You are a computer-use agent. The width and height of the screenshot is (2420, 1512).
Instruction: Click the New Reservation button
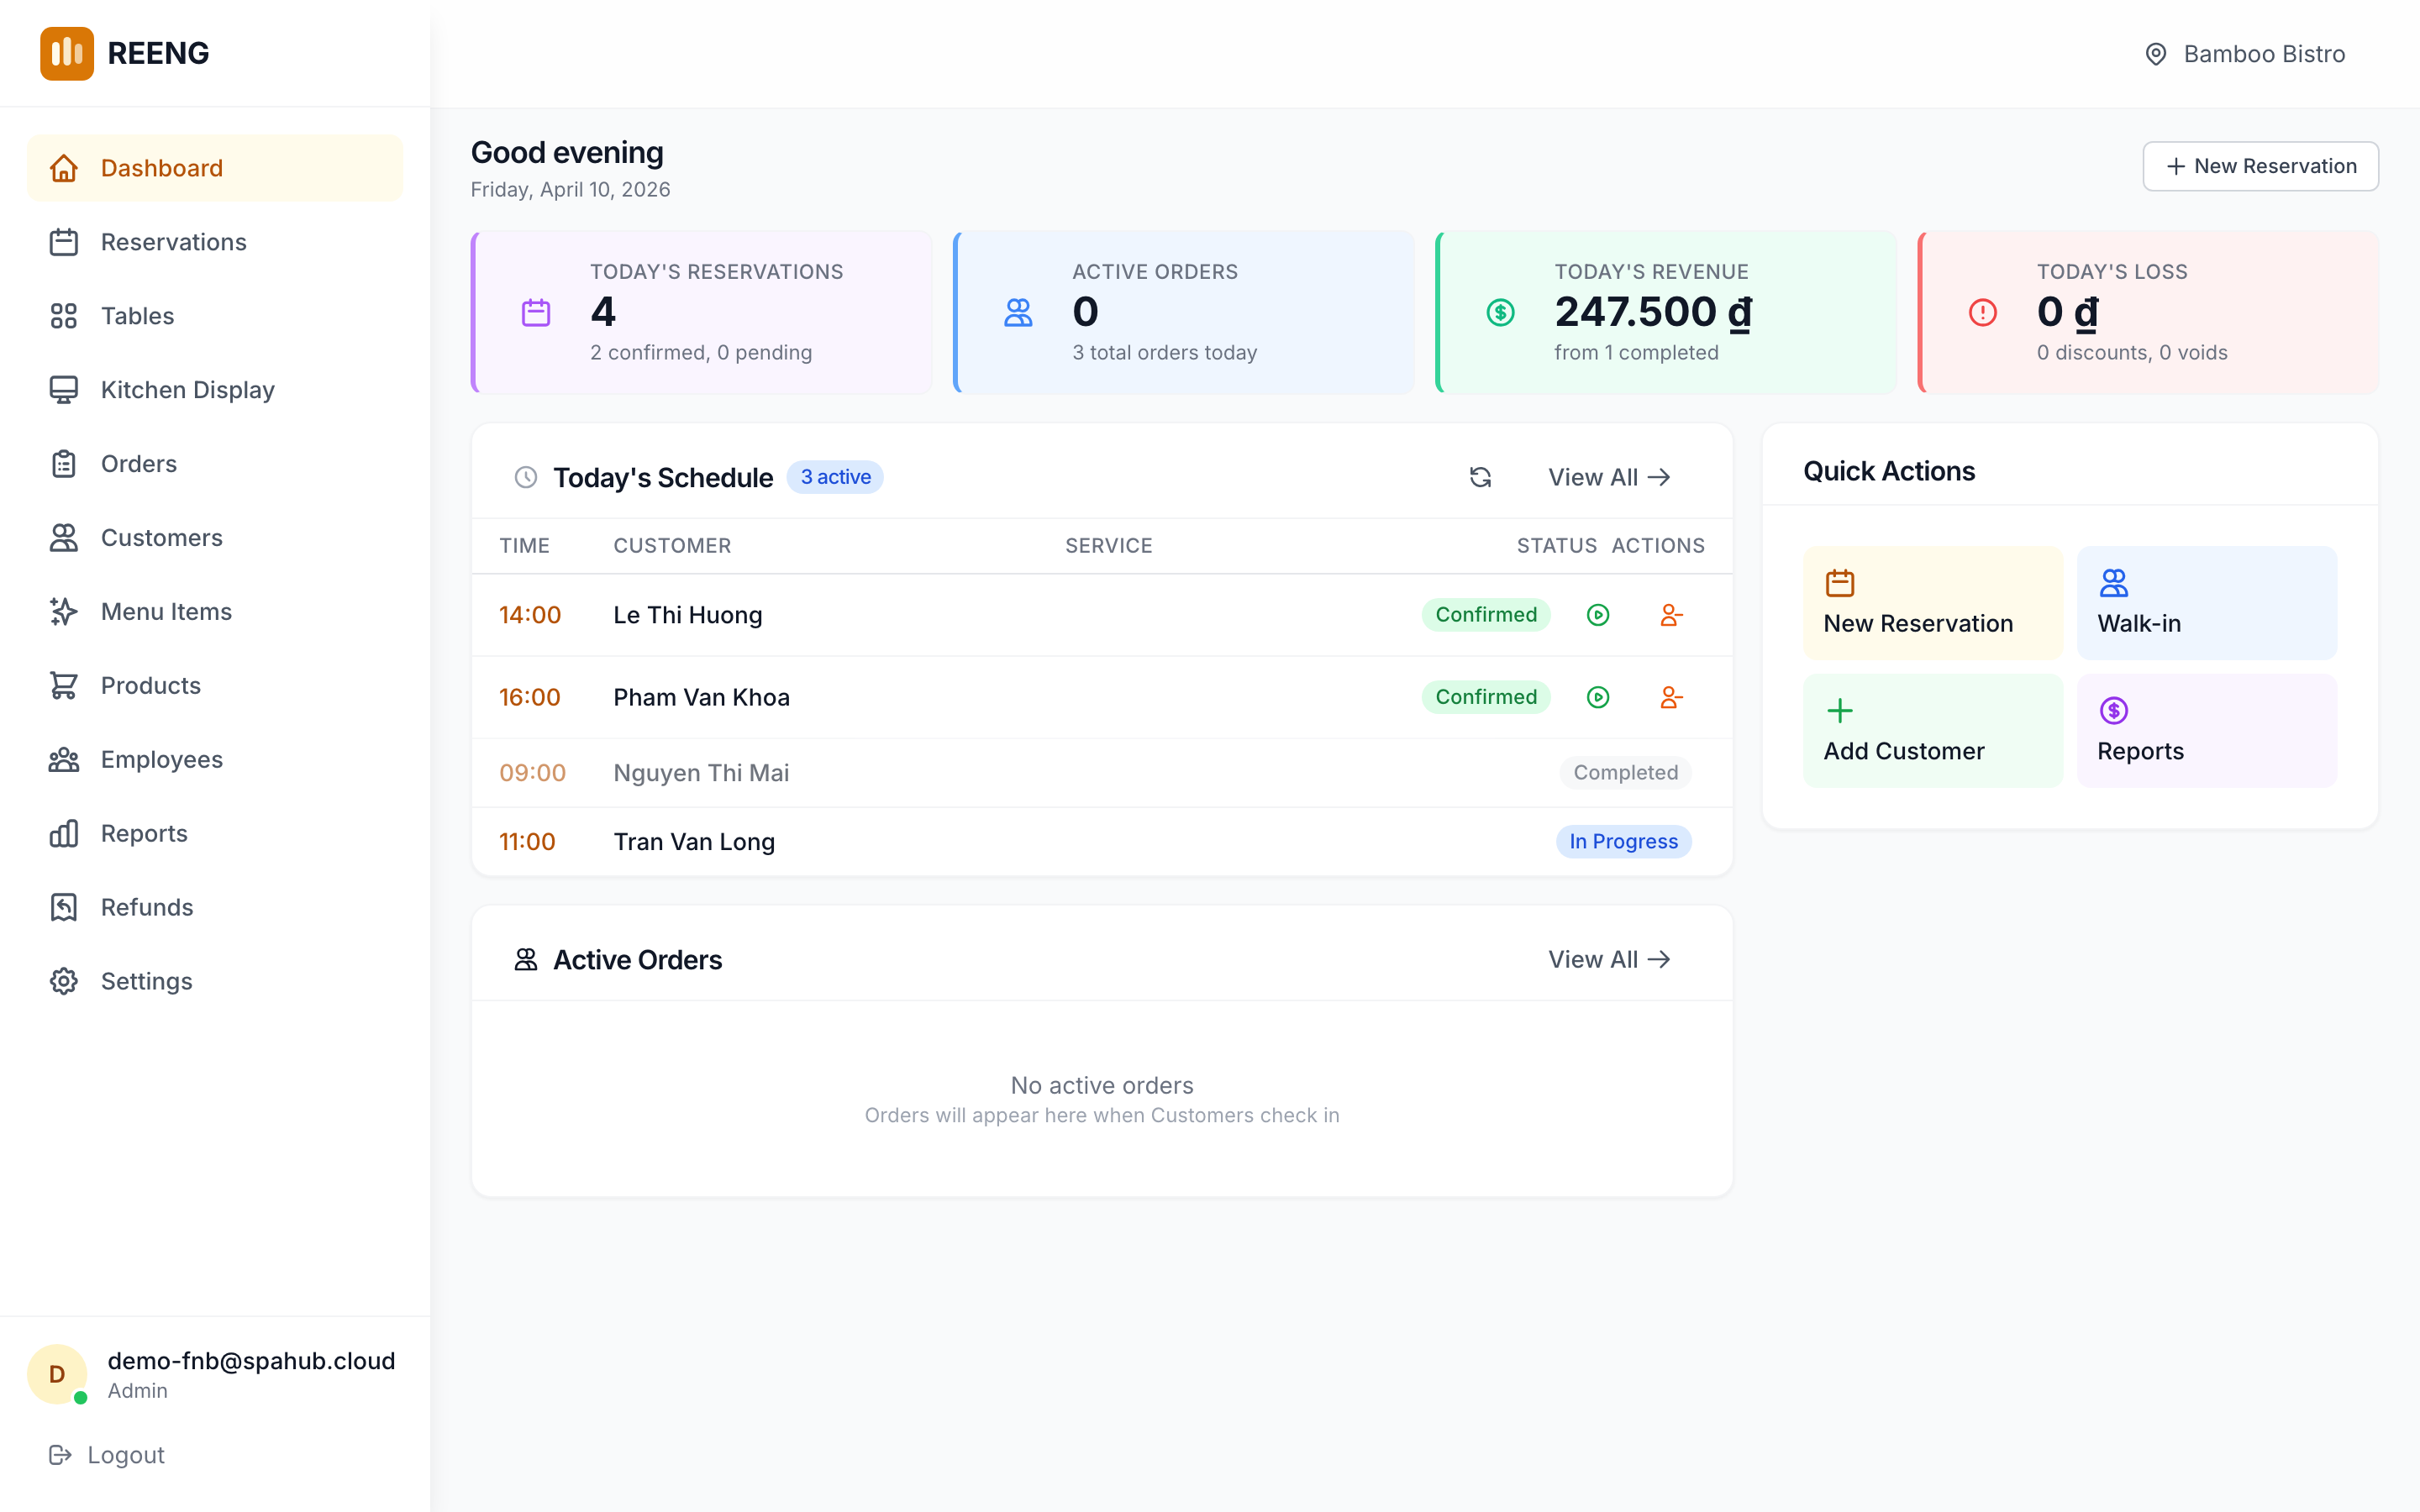click(2260, 166)
